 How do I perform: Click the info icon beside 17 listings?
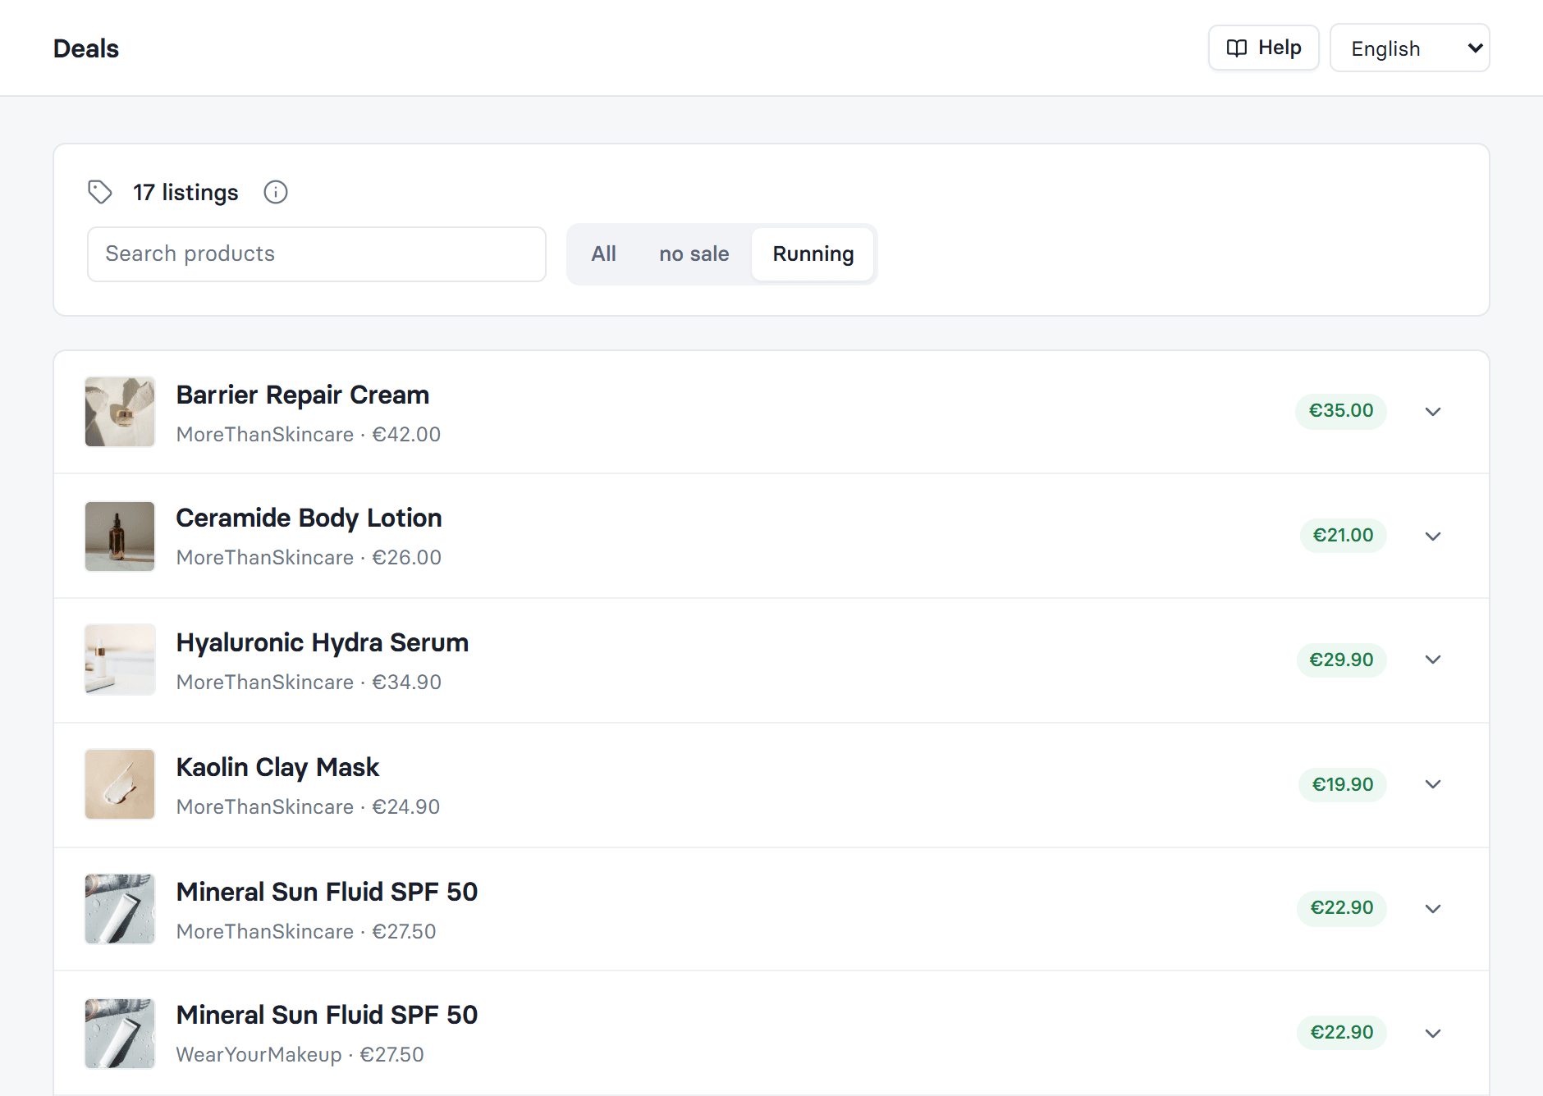point(276,192)
